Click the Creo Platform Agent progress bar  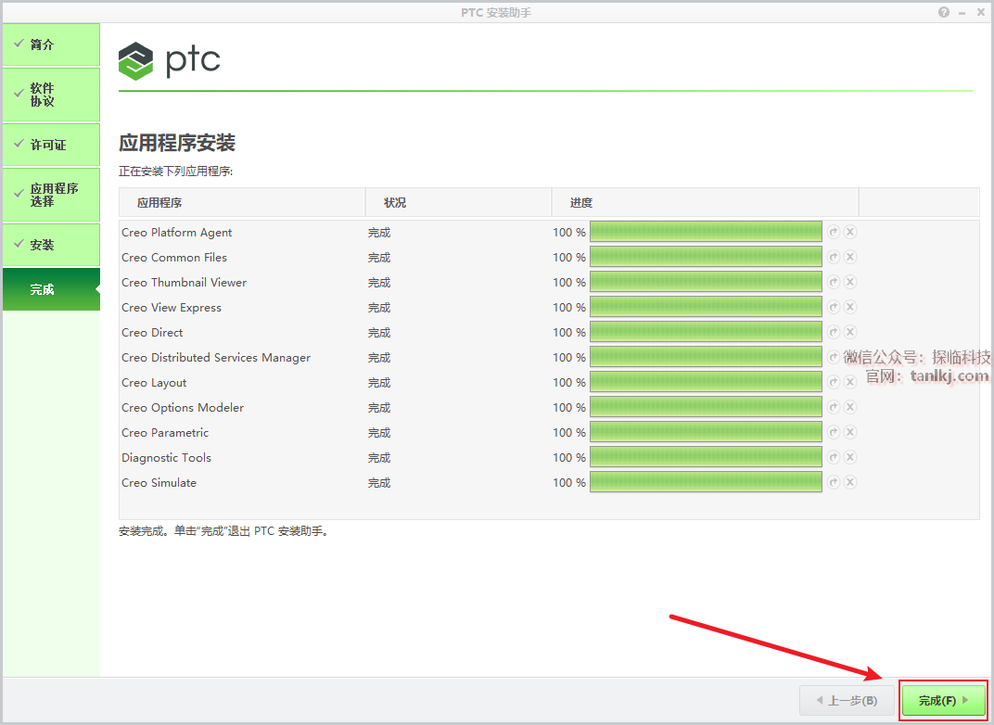click(x=706, y=232)
